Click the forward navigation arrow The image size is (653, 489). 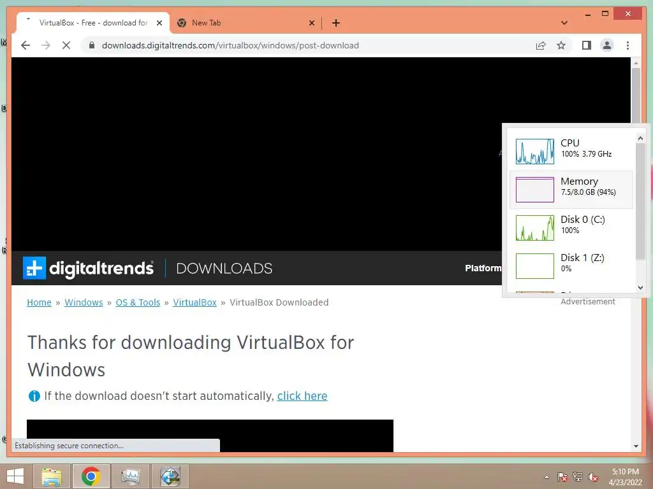click(x=46, y=45)
